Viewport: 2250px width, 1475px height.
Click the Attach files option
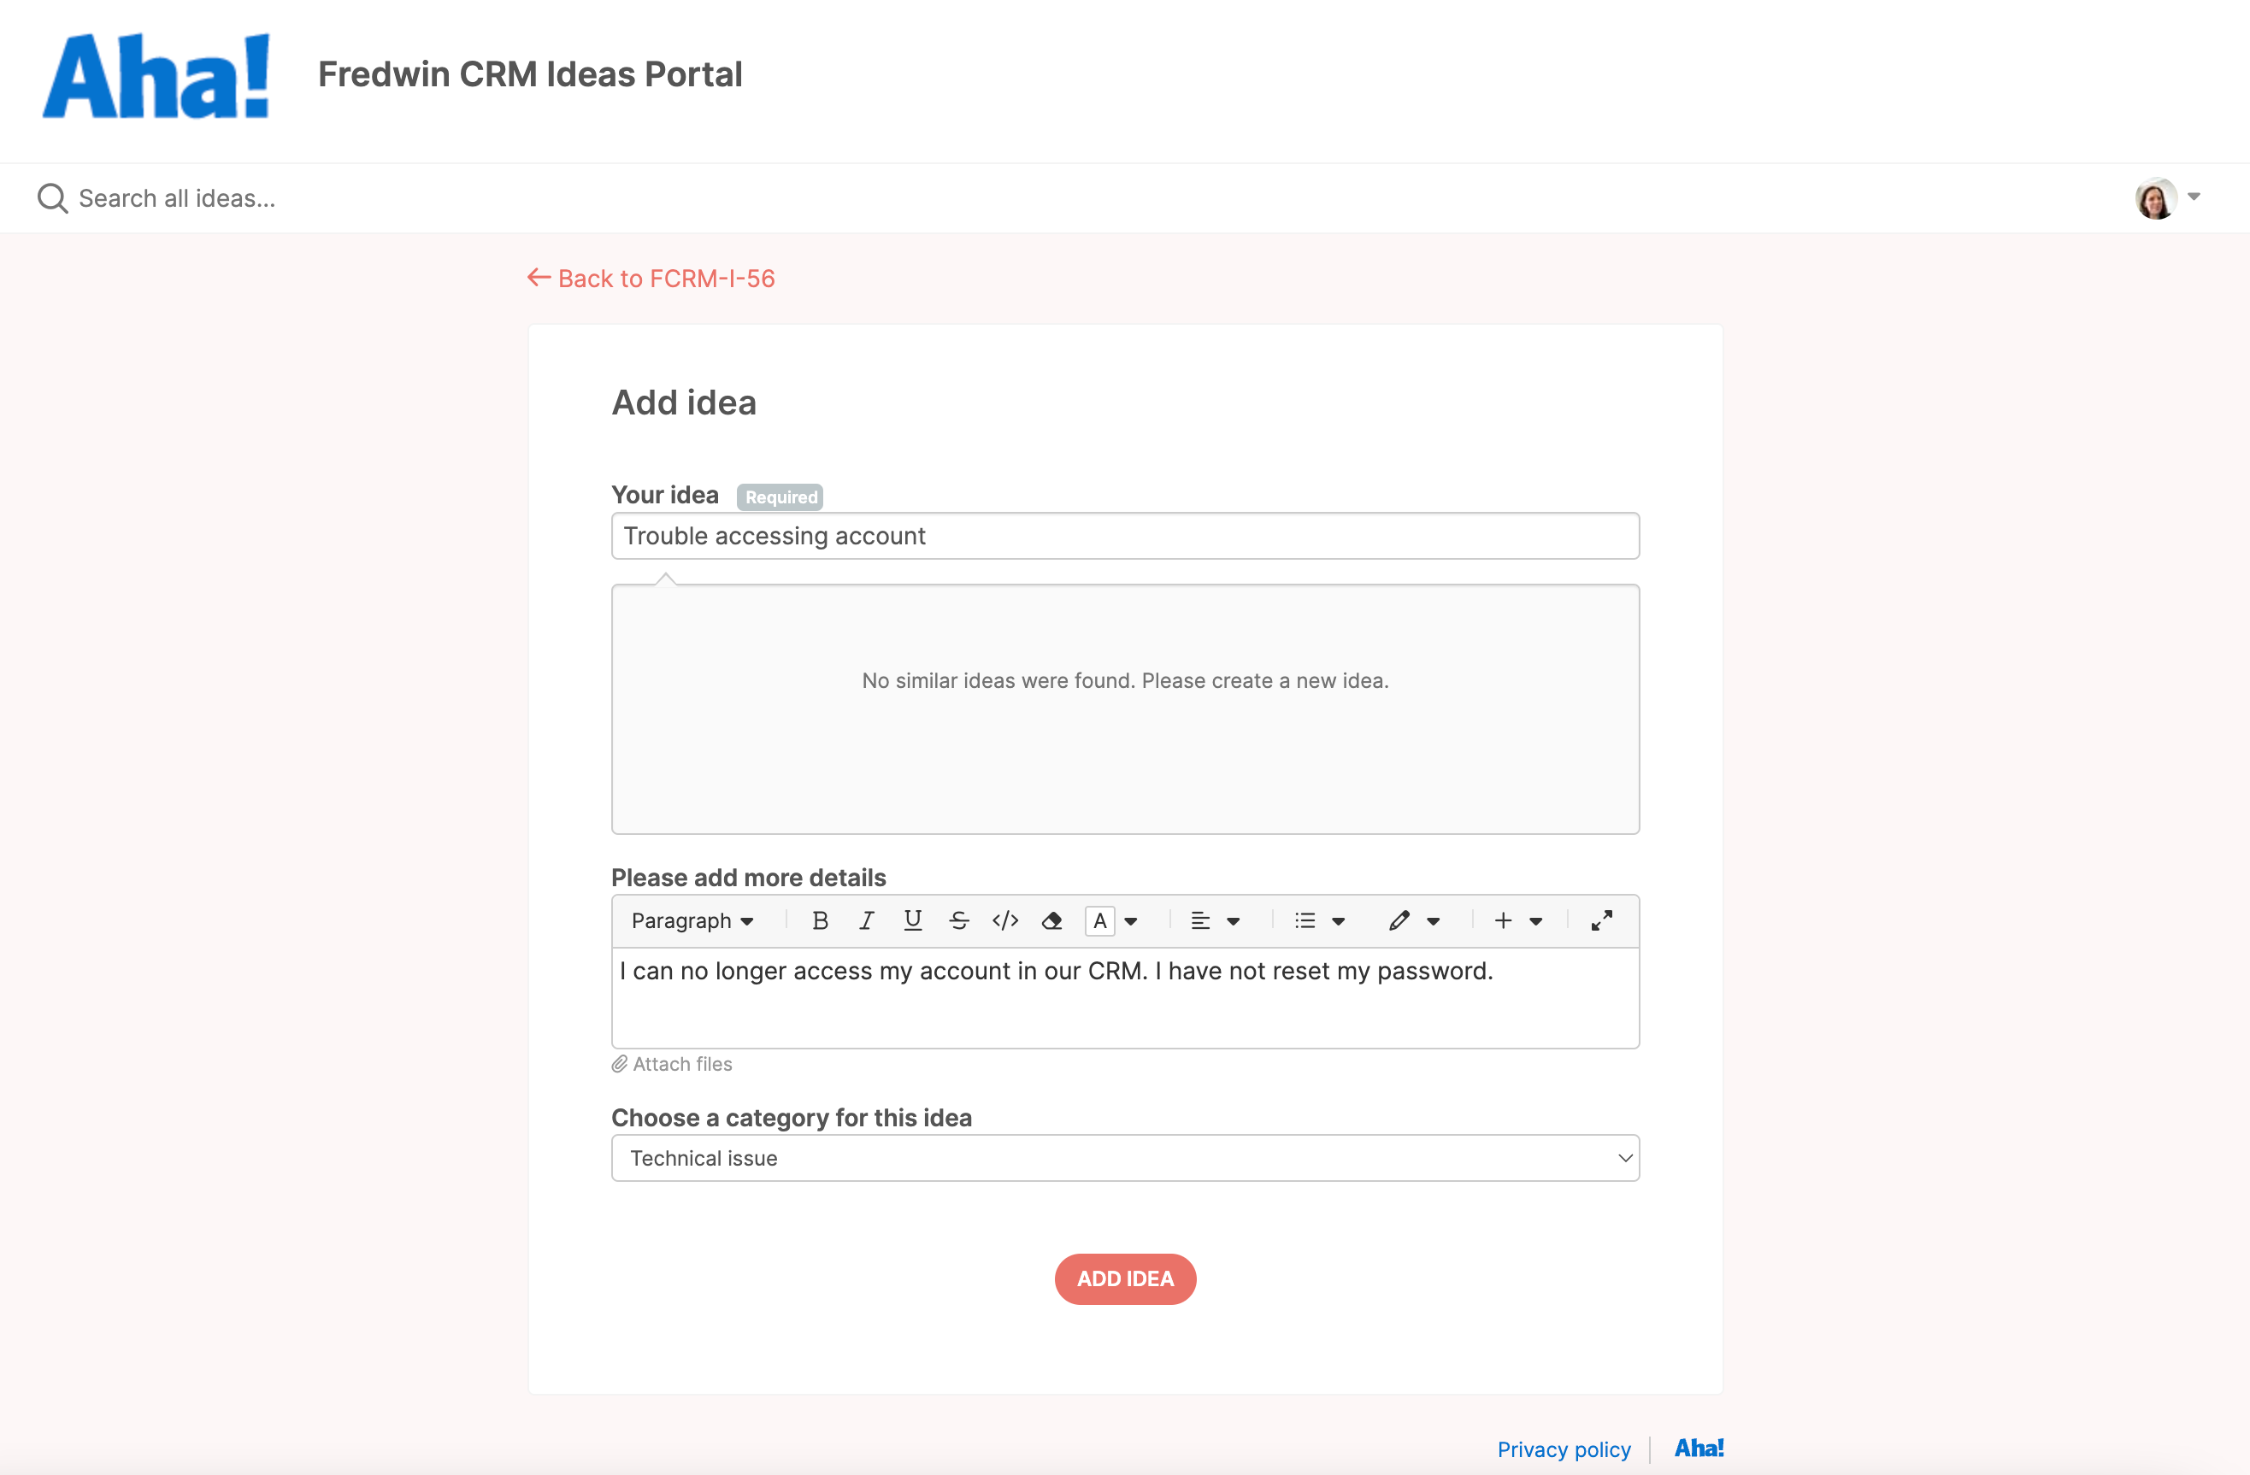pyautogui.click(x=672, y=1063)
